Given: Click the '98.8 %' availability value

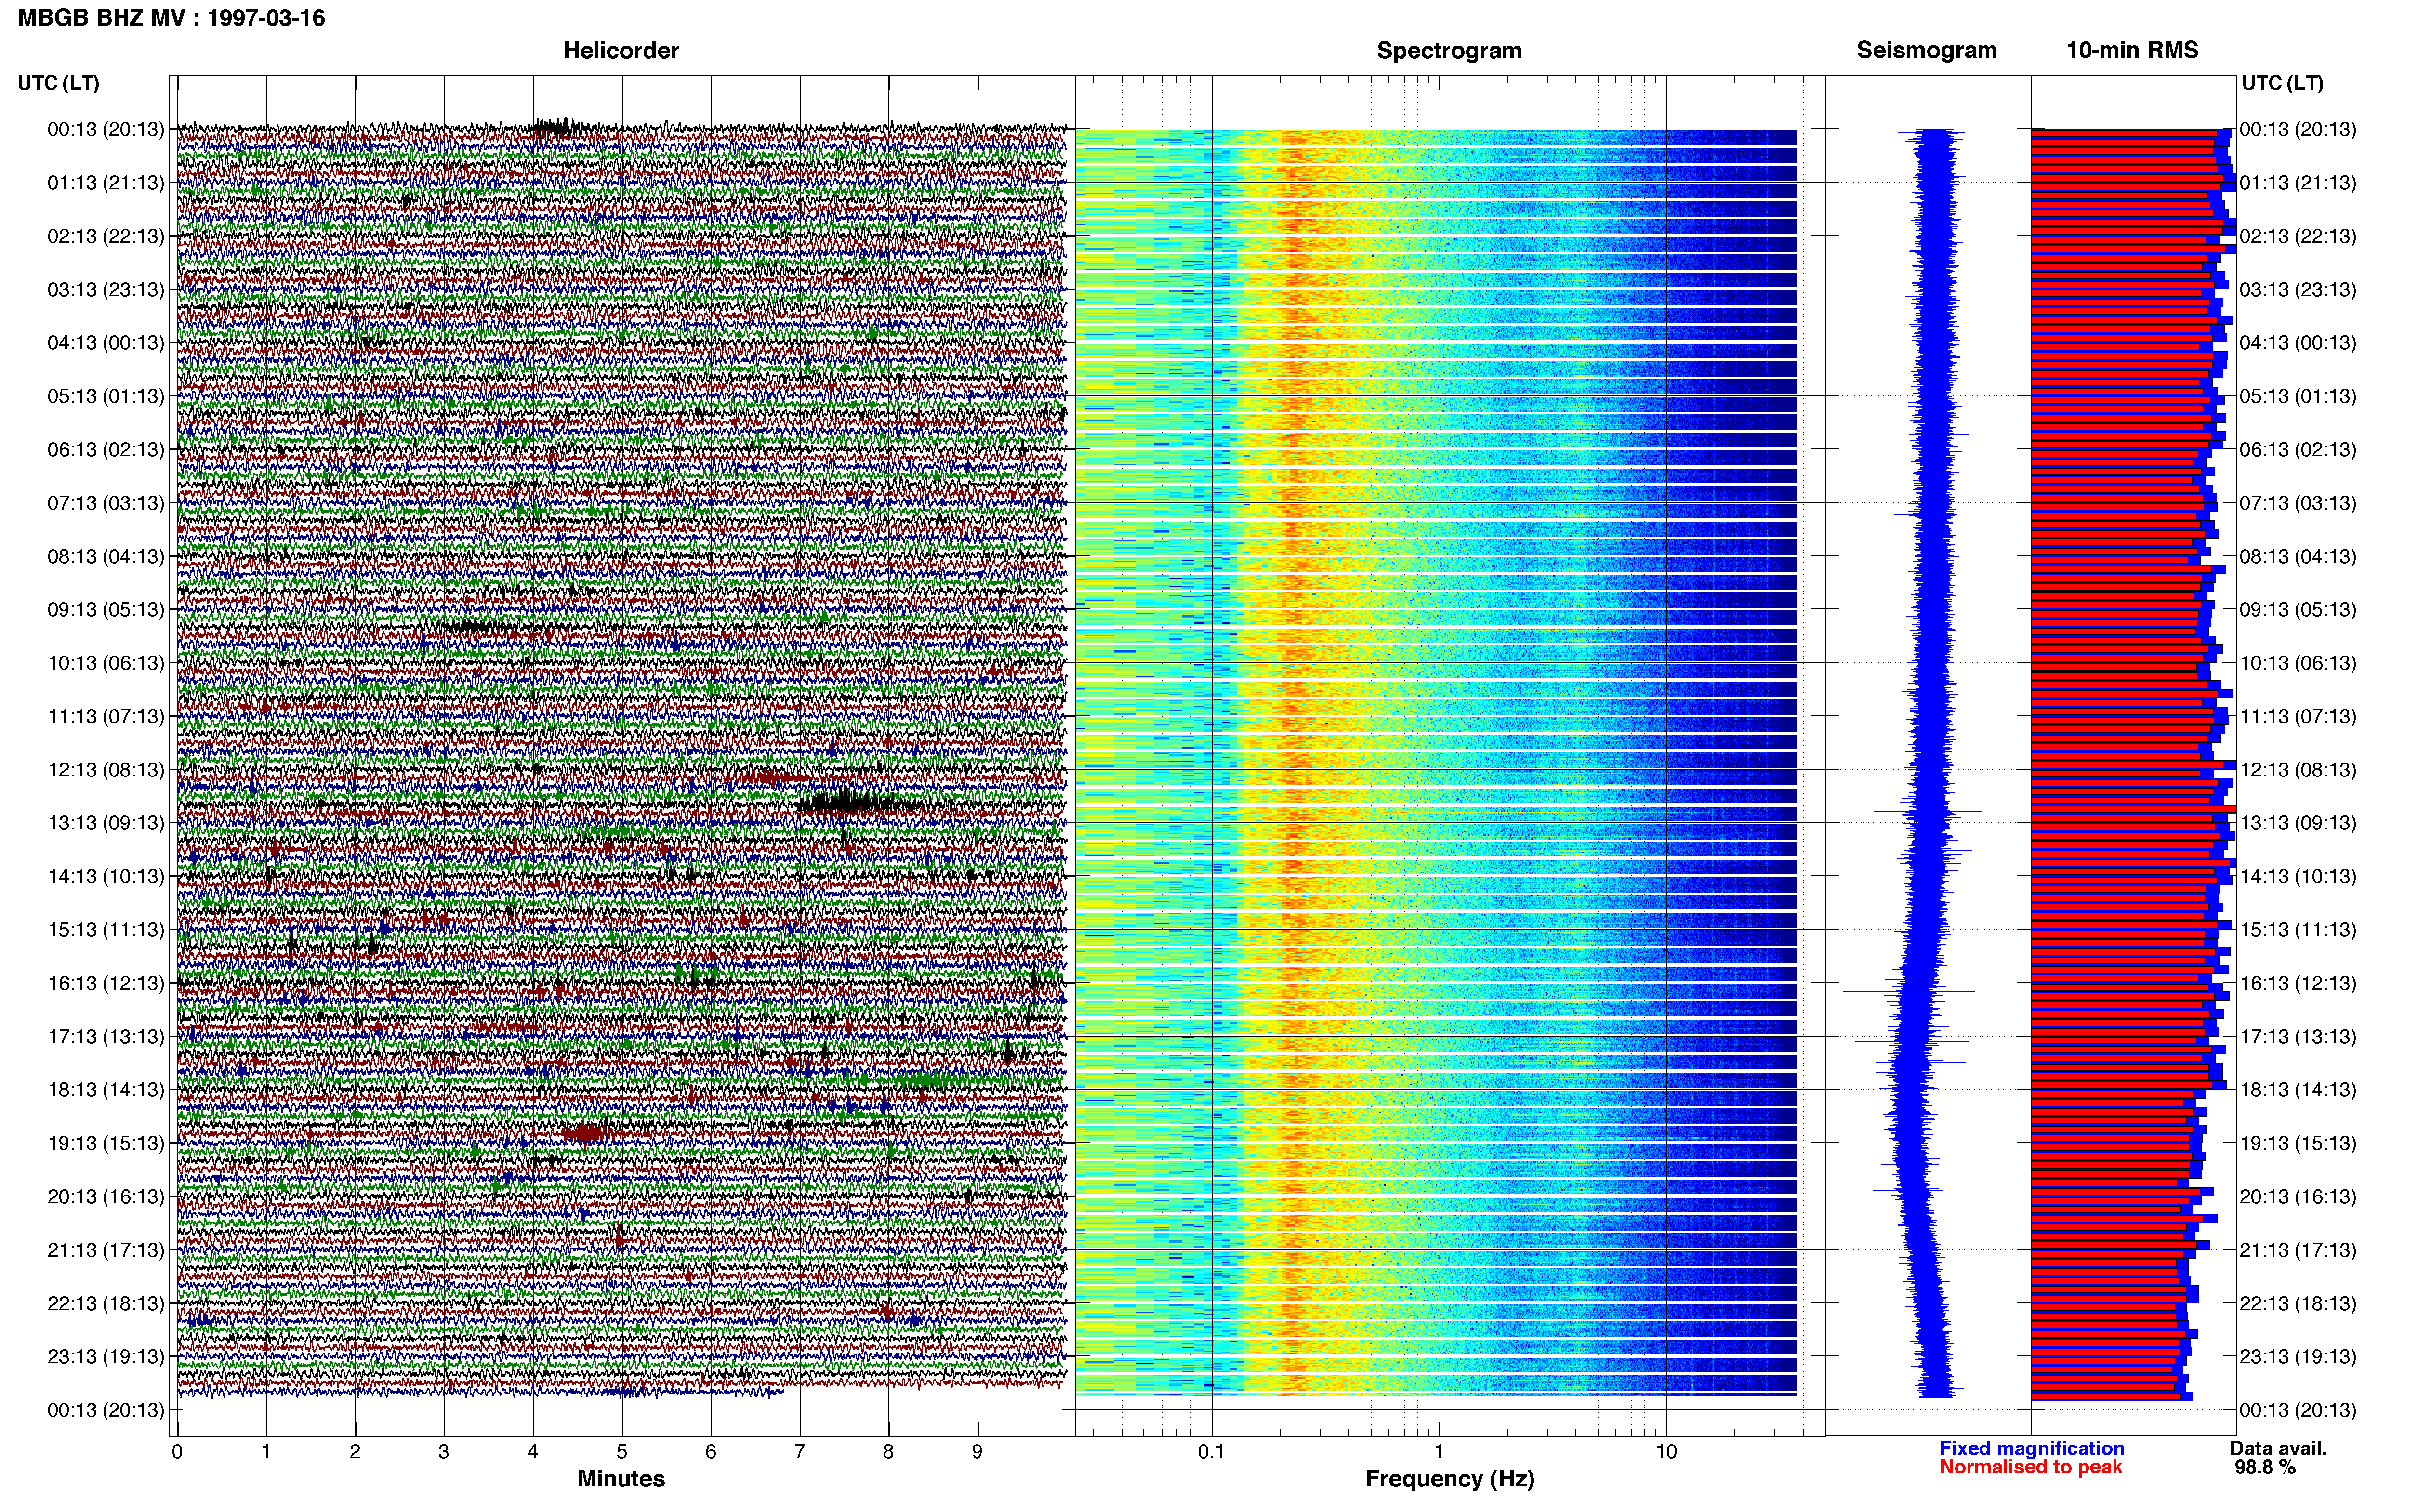Looking at the screenshot, I should pyautogui.click(x=2265, y=1468).
